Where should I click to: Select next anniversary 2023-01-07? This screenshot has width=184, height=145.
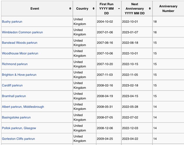[x=130, y=32]
